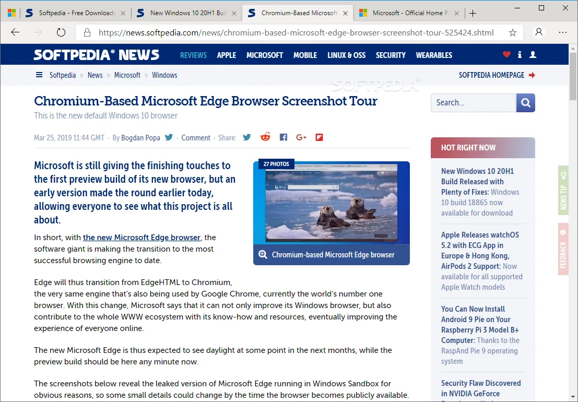Close the Microsoft Official Home Page tab
Viewport: 578px width, 402px height.
pyautogui.click(x=456, y=13)
